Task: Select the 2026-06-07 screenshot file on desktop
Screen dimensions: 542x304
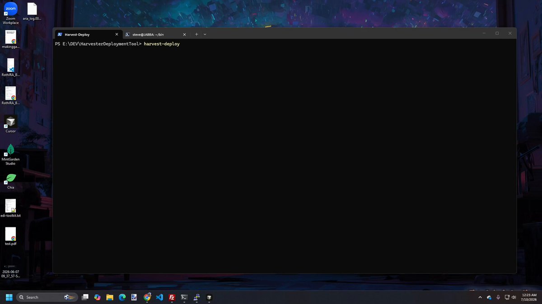Action: (11, 271)
